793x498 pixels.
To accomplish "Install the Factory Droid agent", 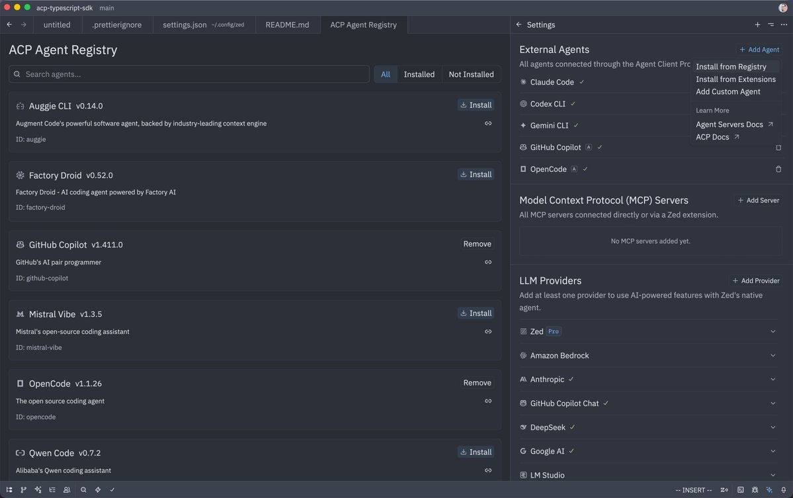I will click(476, 174).
